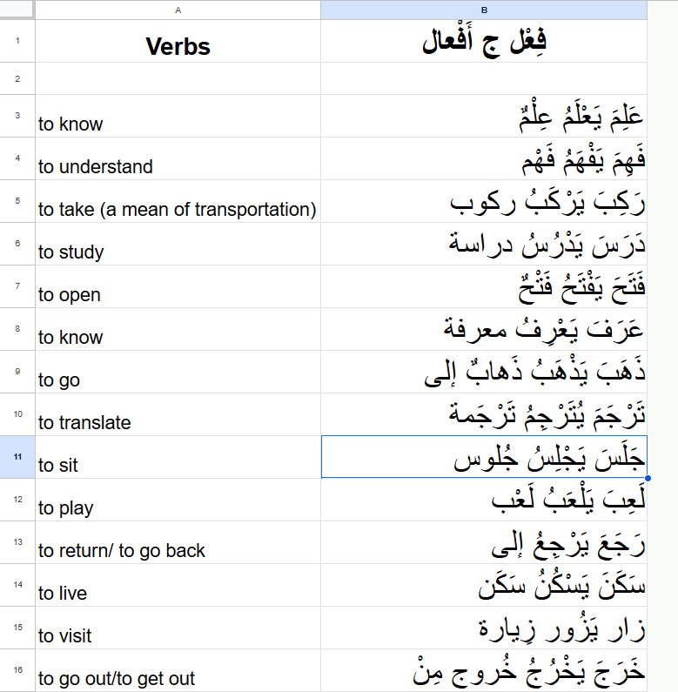Select the 'to understand' cell

click(x=178, y=158)
